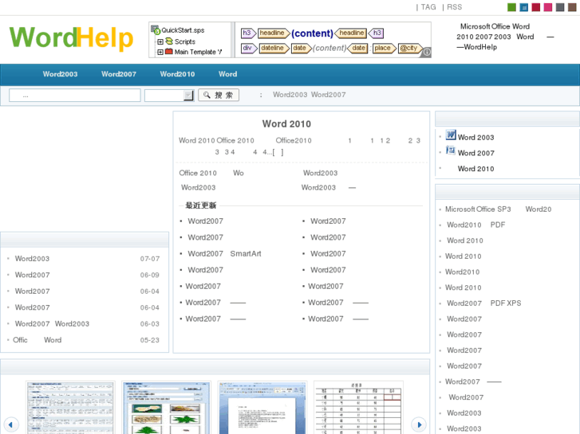Click the previous arrow in image carousel
Screen dimensions: 580x434
(10, 424)
